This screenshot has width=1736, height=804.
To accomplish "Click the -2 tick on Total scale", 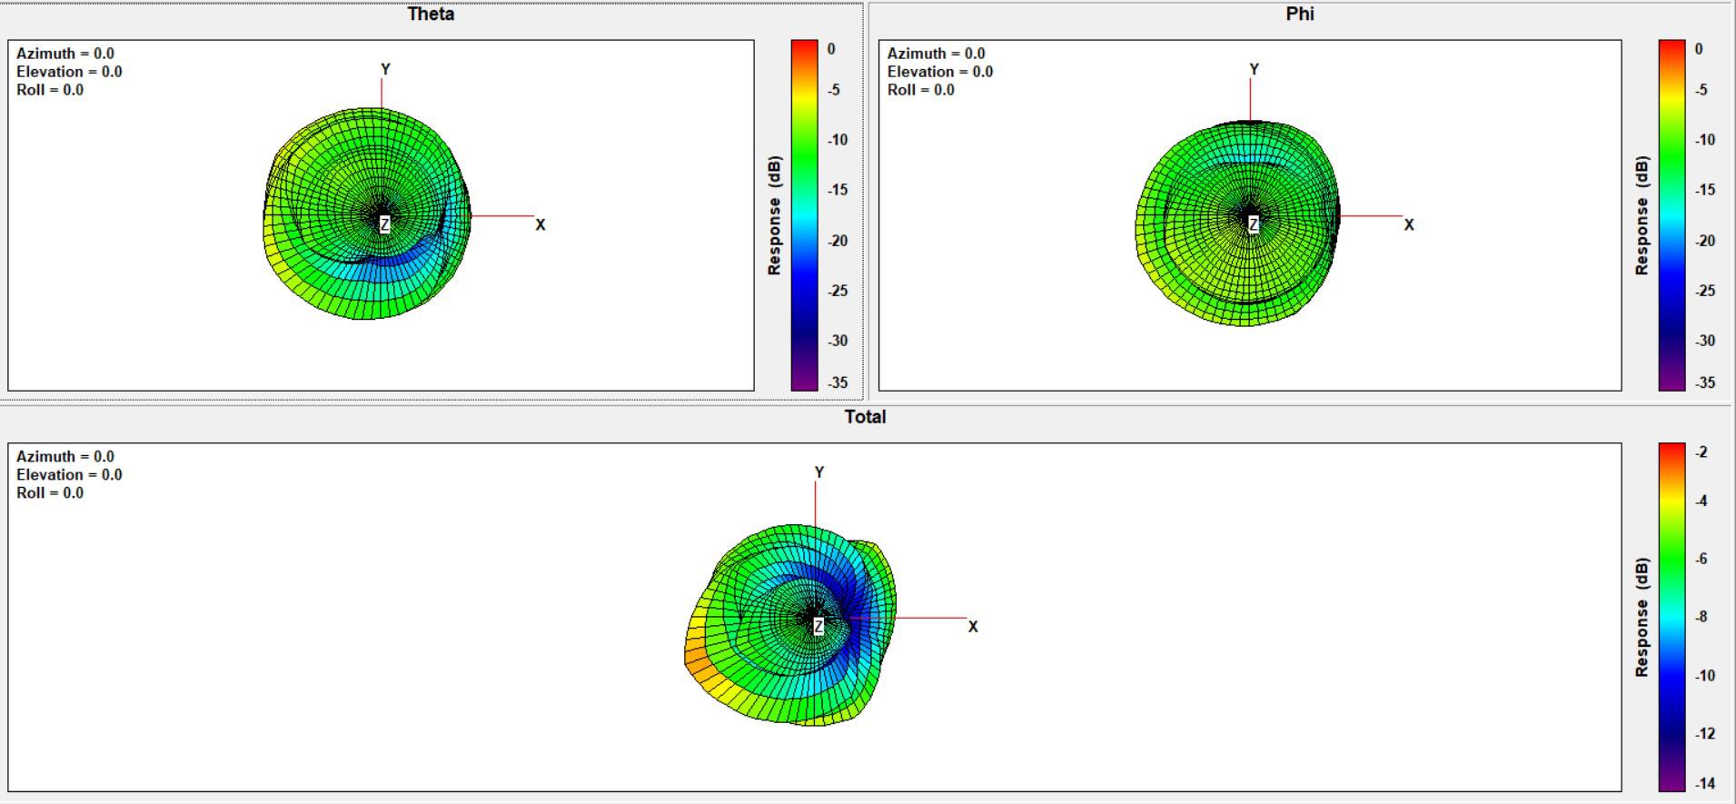I will coord(1701,452).
